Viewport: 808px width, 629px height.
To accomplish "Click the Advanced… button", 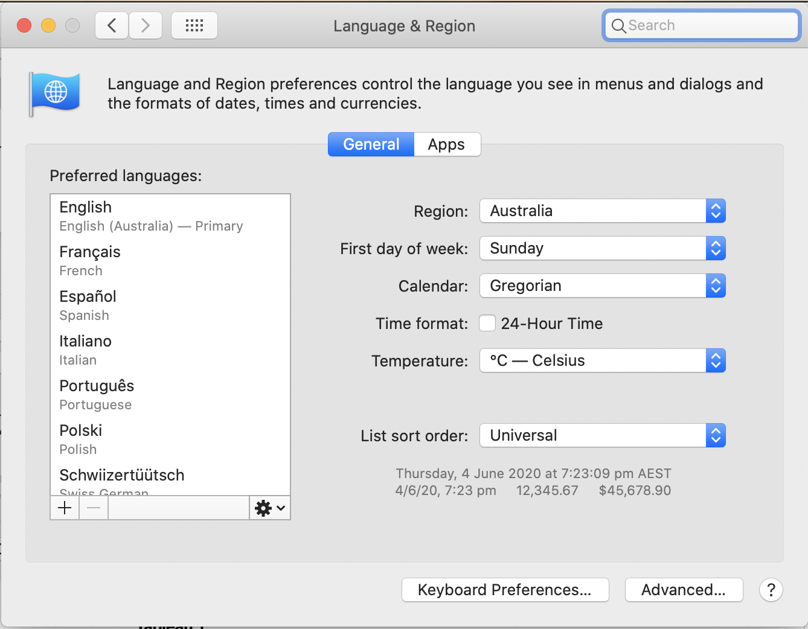I will [684, 590].
